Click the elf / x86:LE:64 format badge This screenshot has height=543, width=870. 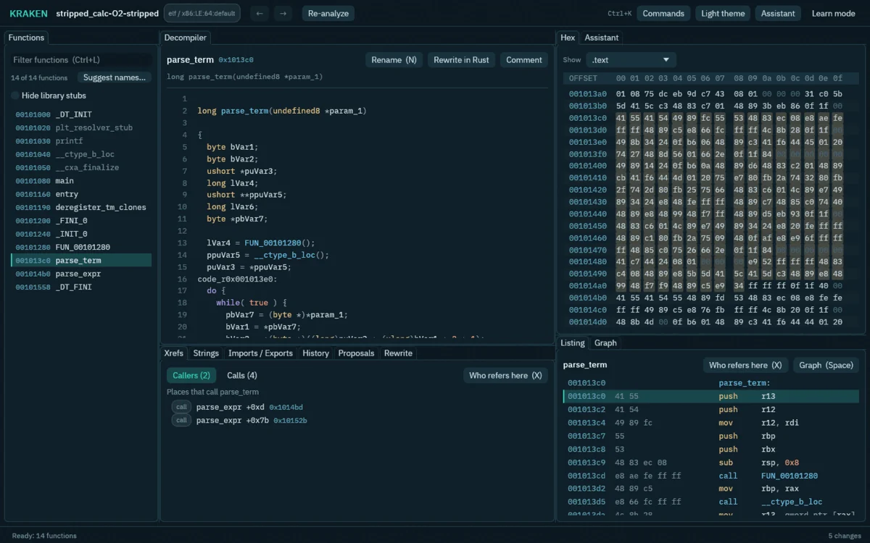click(x=202, y=13)
